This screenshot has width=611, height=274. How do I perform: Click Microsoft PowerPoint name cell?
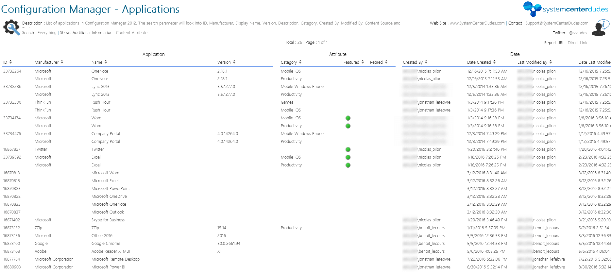pos(110,189)
